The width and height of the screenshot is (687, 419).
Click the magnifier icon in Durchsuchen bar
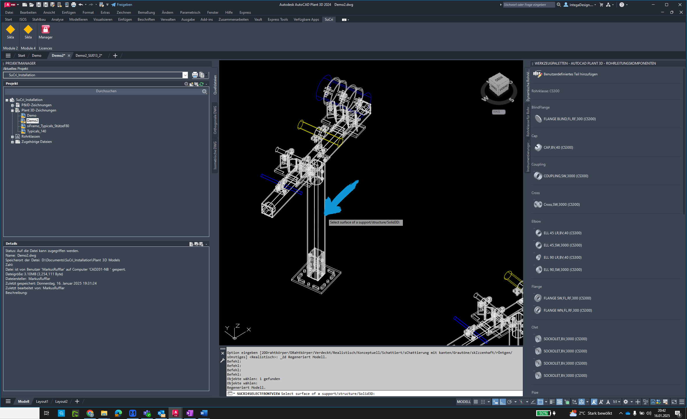[205, 92]
